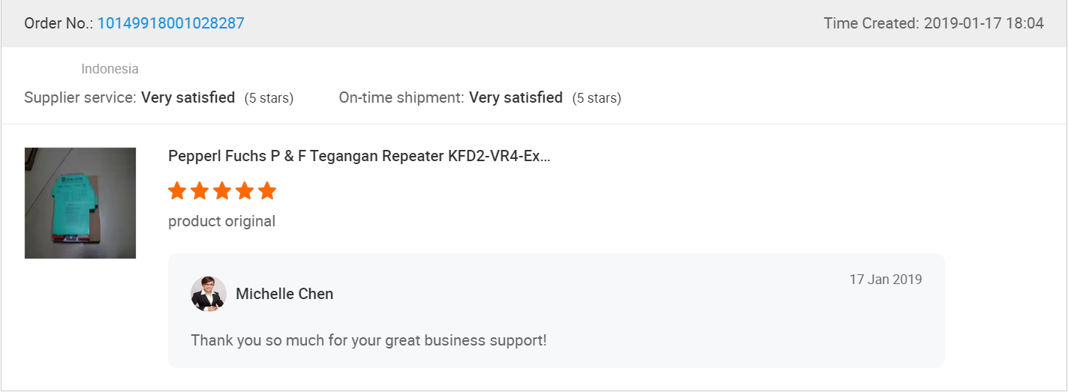Select the Michelle Chen name
Screen dimensions: 1068x392
284,294
